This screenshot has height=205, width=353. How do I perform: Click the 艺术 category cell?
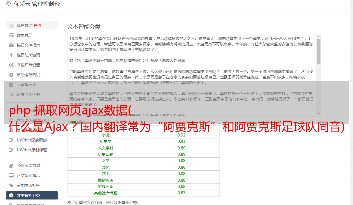(x=106, y=174)
